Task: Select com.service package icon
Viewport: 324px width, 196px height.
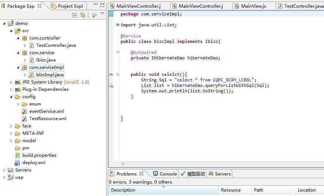Action: click(25, 53)
